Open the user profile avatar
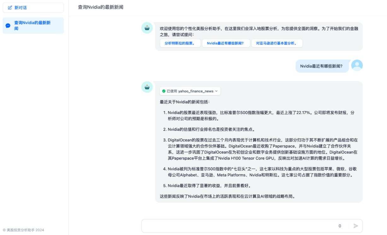Screen dimensions: 387x235 [357, 65]
